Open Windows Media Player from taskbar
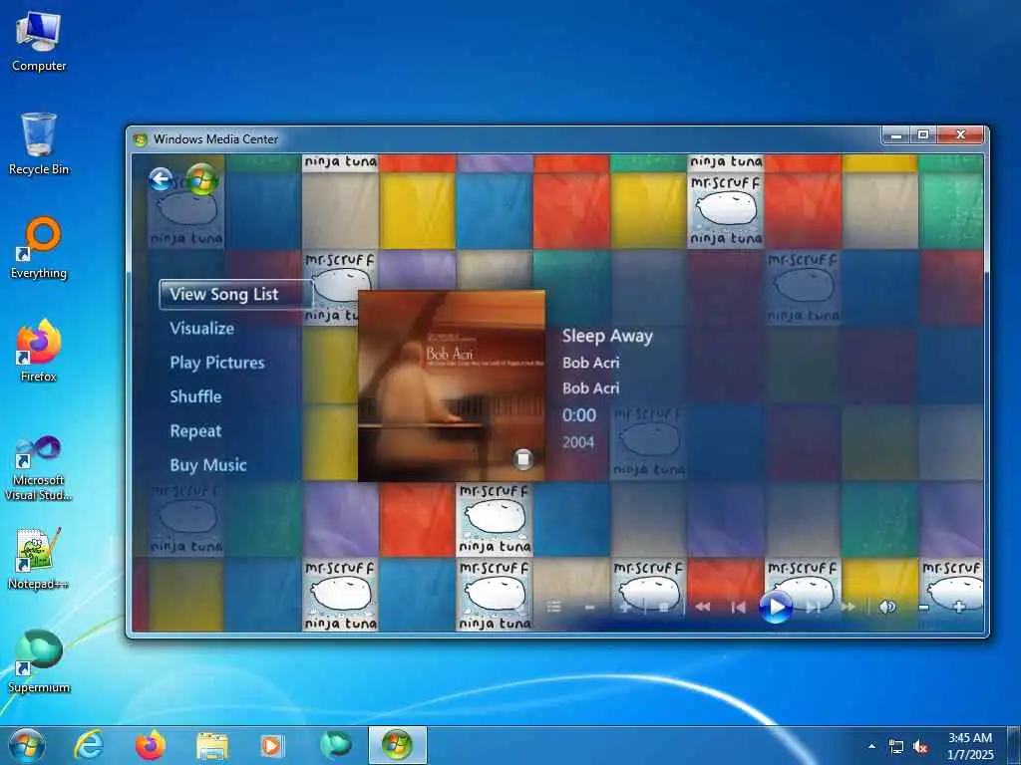The width and height of the screenshot is (1021, 765). click(271, 745)
